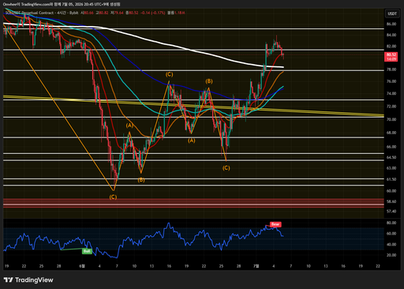Click the 66.00 price scale label
Screen dimensions: 404x289
[391, 147]
